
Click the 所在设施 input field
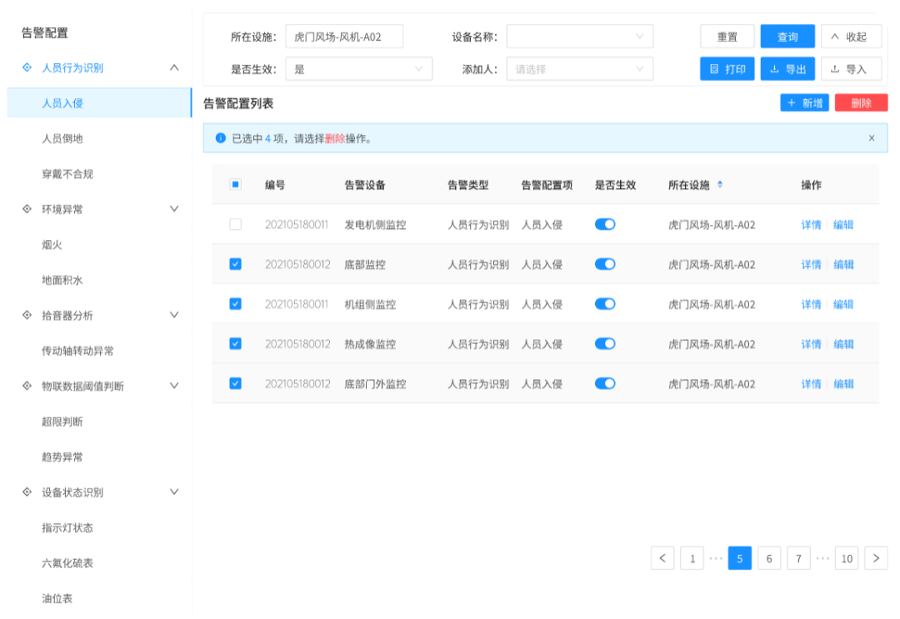coord(344,37)
